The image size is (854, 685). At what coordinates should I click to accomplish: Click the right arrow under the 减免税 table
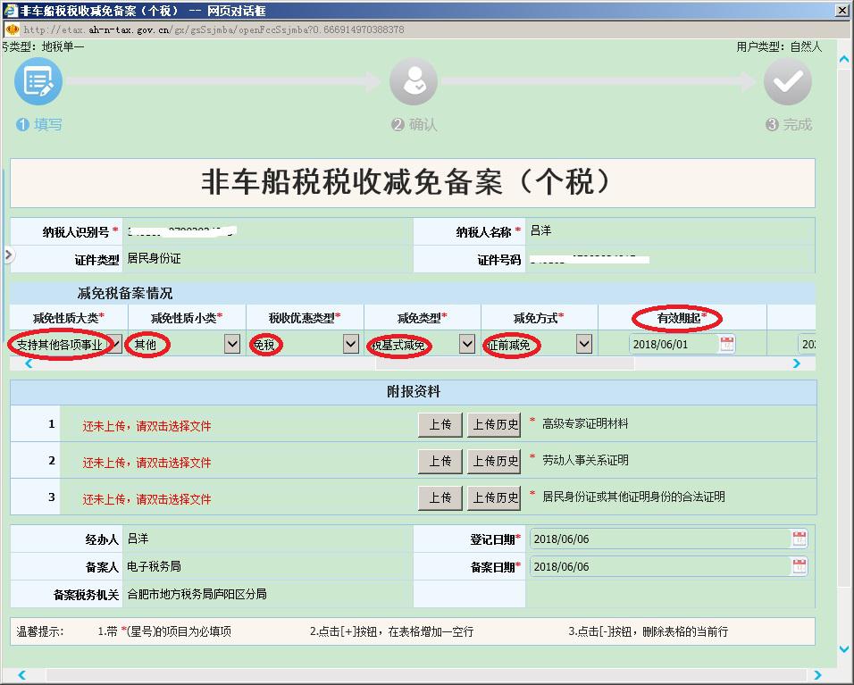point(797,363)
